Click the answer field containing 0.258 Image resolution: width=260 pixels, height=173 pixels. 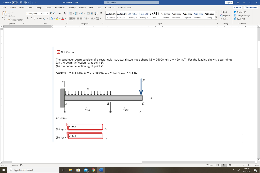pyautogui.click(x=85, y=127)
